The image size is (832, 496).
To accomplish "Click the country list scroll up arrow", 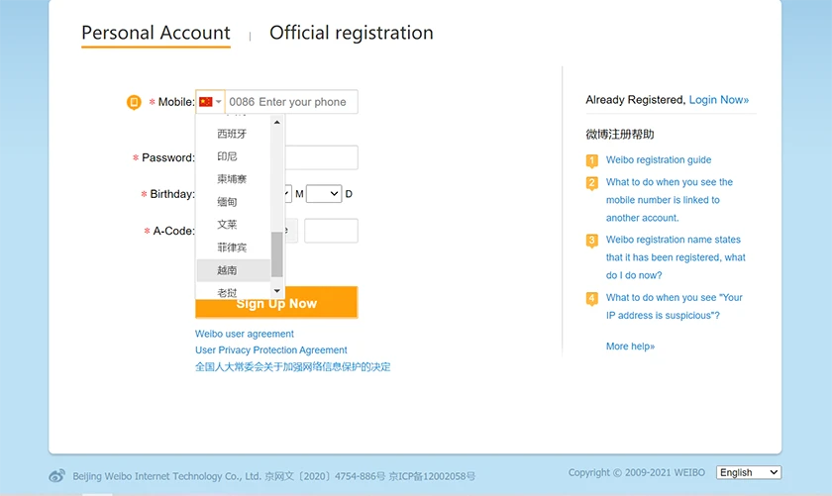I will pos(276,123).
